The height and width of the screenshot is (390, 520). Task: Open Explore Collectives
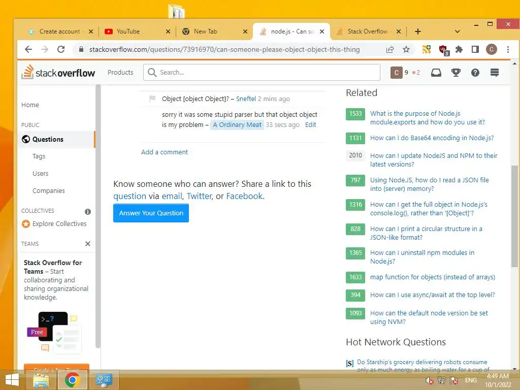[54, 224]
